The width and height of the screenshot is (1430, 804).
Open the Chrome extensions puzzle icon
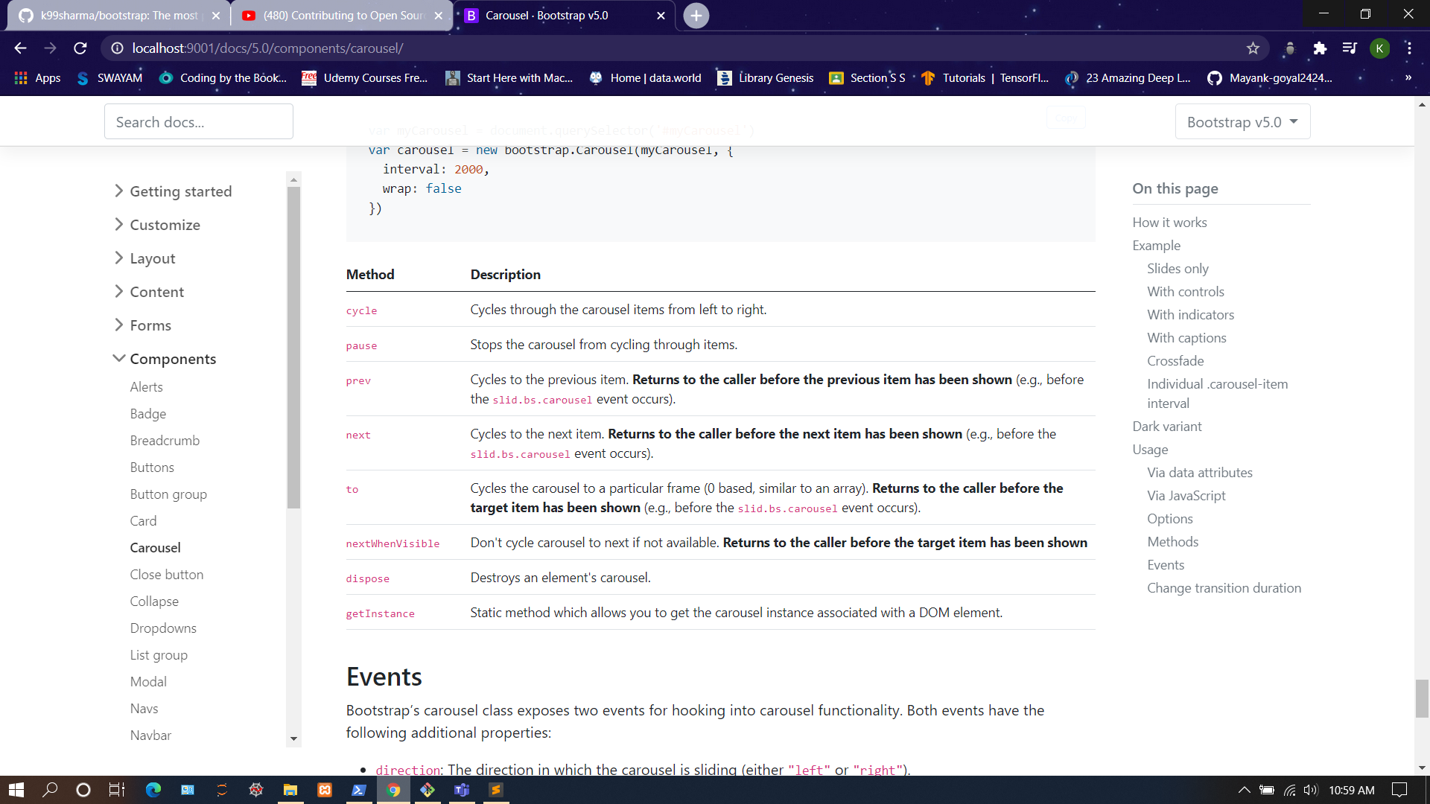pyautogui.click(x=1320, y=48)
